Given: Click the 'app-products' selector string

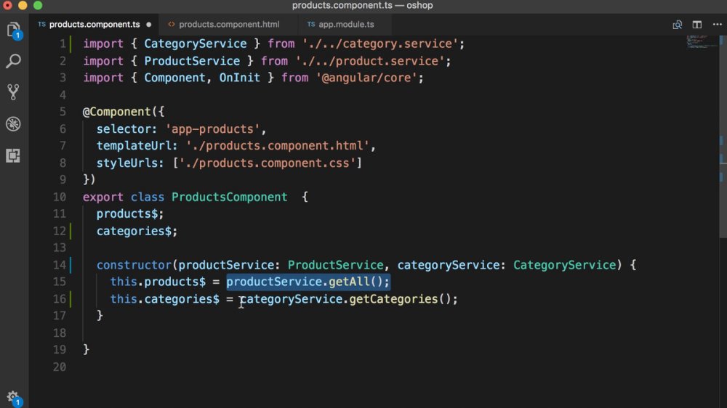Looking at the screenshot, I should [213, 128].
